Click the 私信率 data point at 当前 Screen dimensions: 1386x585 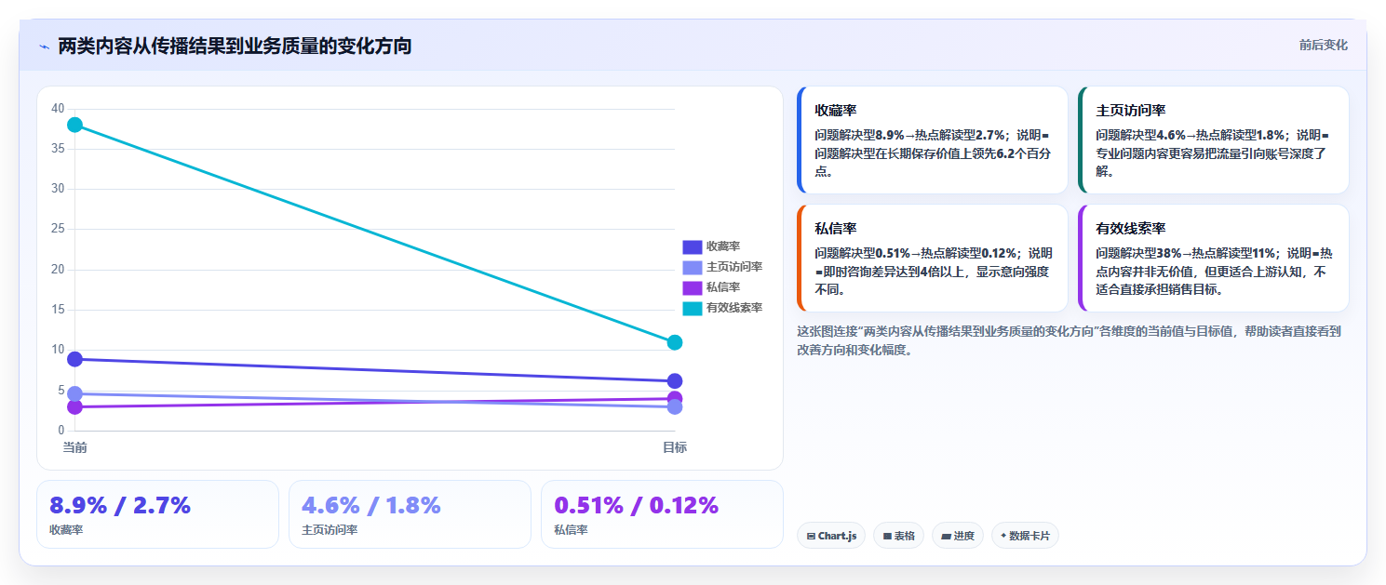(75, 406)
